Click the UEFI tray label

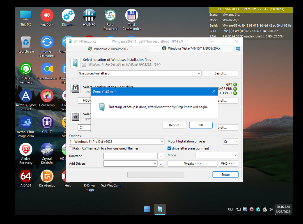point(231,209)
